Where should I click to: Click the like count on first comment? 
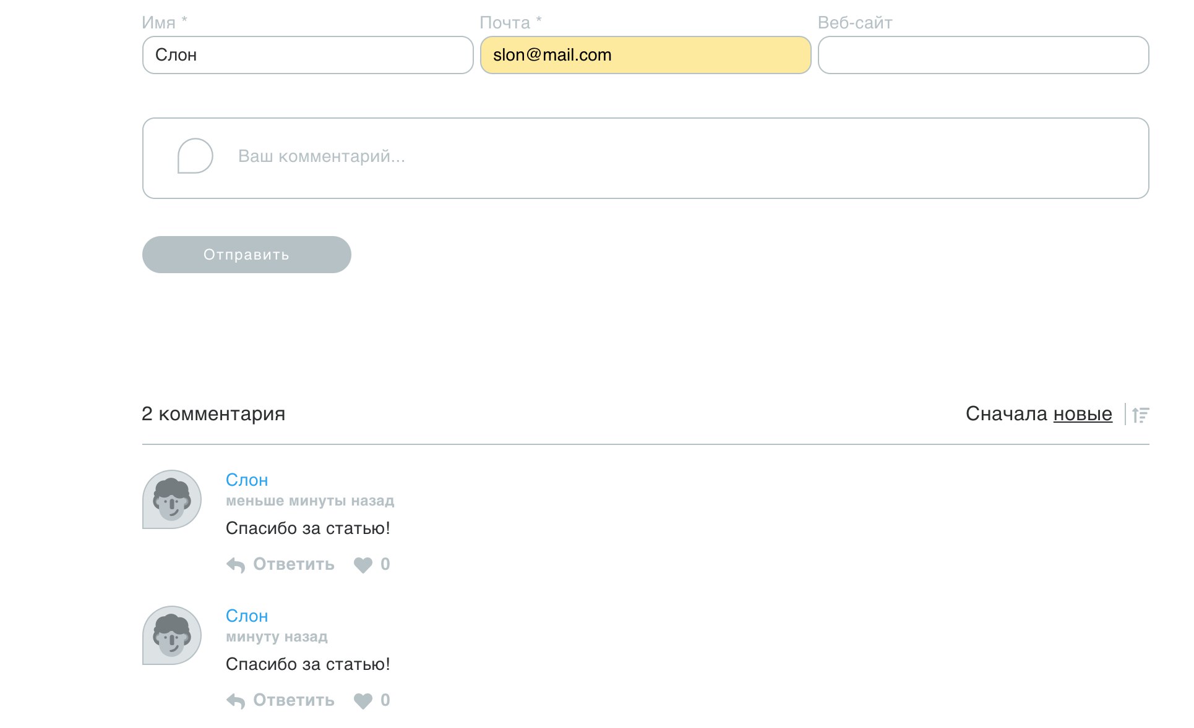click(x=385, y=564)
